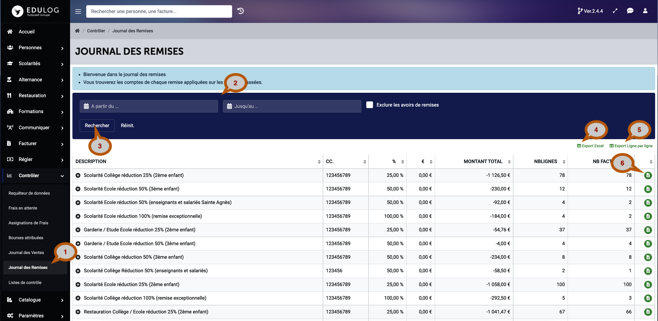
Task: Toggle fullscreen expand icon
Action: [615, 11]
